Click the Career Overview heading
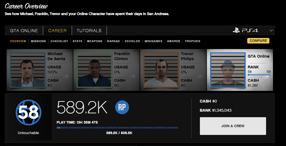286x146 pixels. (26, 6)
